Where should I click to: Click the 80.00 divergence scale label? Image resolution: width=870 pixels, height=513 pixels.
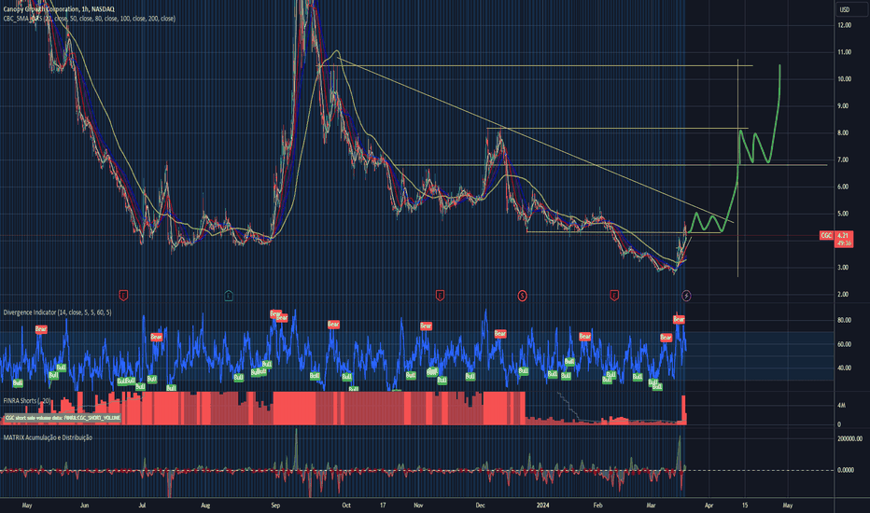[844, 321]
